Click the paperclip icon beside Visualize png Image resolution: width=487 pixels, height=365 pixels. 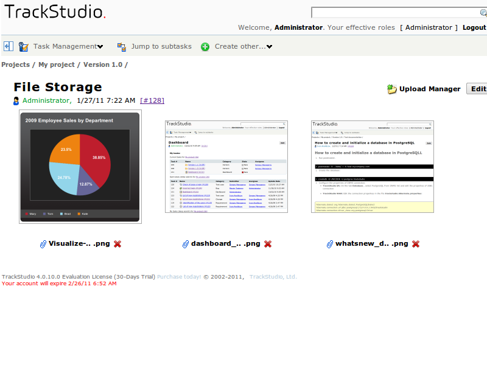[x=43, y=244]
